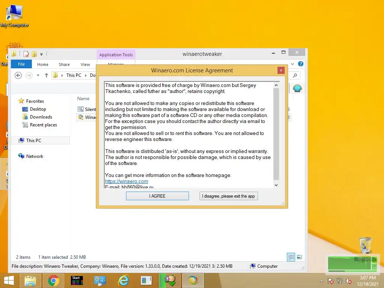Click Winaero Tweaker icon on taskbar
384x288 pixels.
click(193, 280)
